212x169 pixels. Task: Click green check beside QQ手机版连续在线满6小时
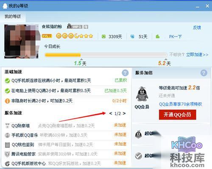[7, 81]
